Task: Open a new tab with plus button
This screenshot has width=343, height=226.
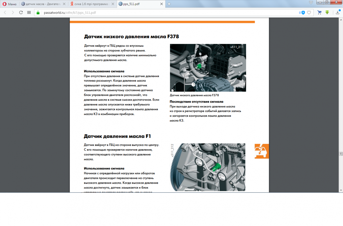Action: (169, 4)
